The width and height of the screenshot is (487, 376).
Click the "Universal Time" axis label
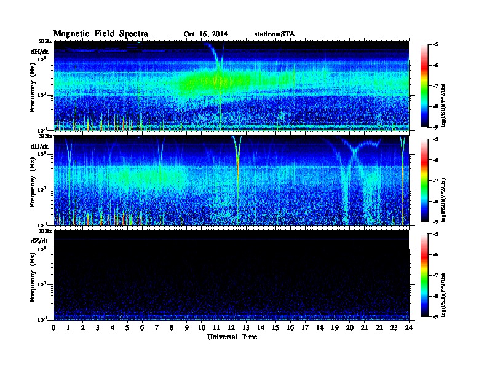point(232,337)
